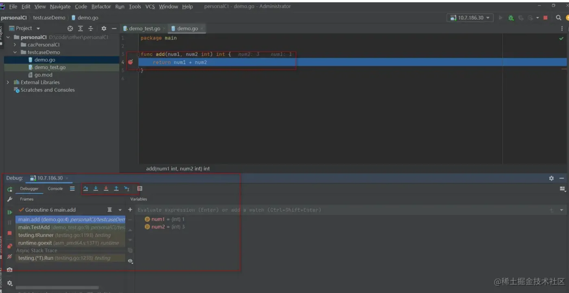Click the Pause Program icon in debug sidebar
This screenshot has width=569, height=293.
pos(10,223)
